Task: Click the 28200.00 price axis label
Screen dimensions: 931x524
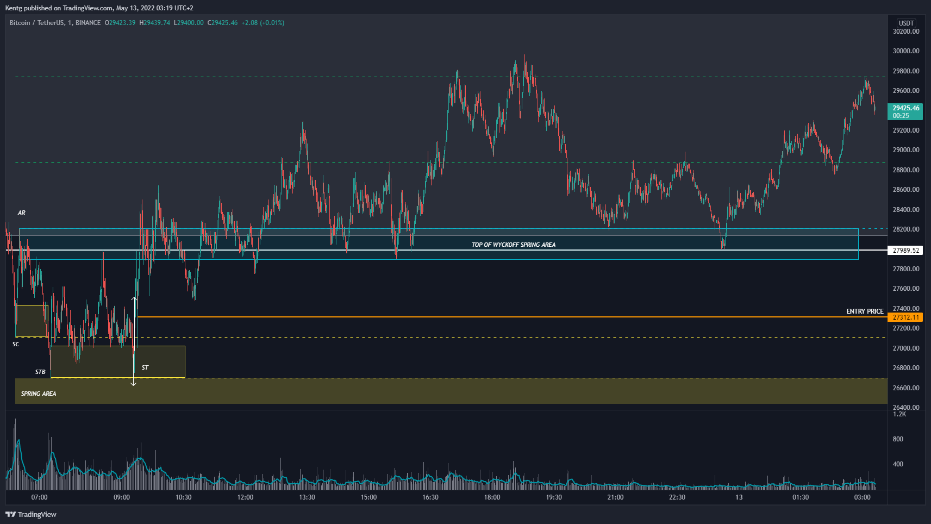Action: [x=906, y=229]
